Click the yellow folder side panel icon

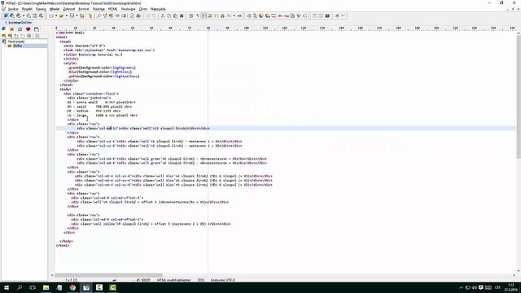coord(11,29)
